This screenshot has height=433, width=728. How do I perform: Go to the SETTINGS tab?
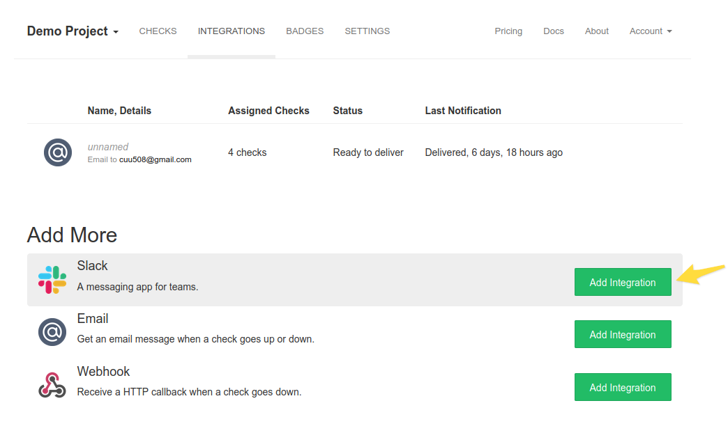click(x=367, y=31)
